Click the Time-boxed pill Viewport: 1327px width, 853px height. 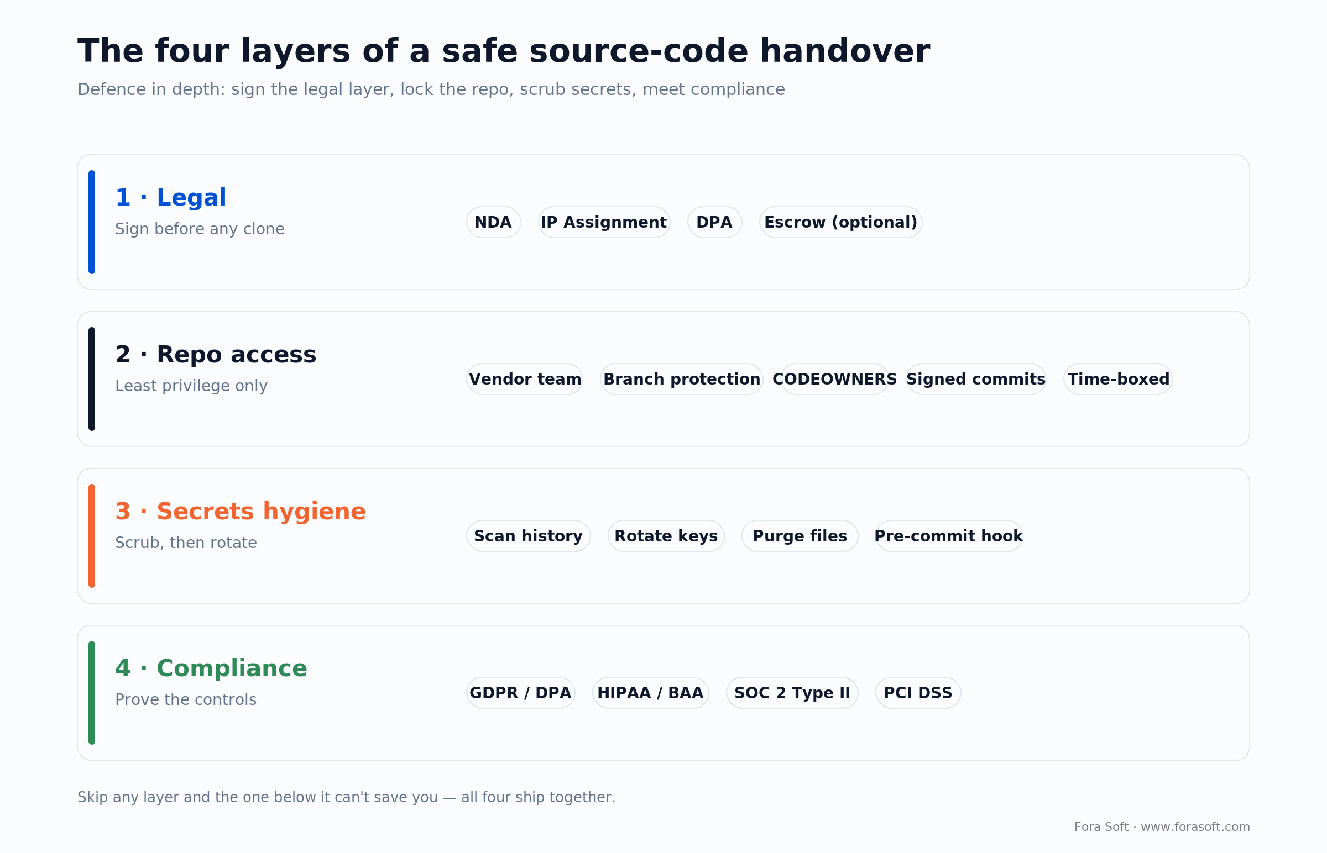pos(1117,379)
